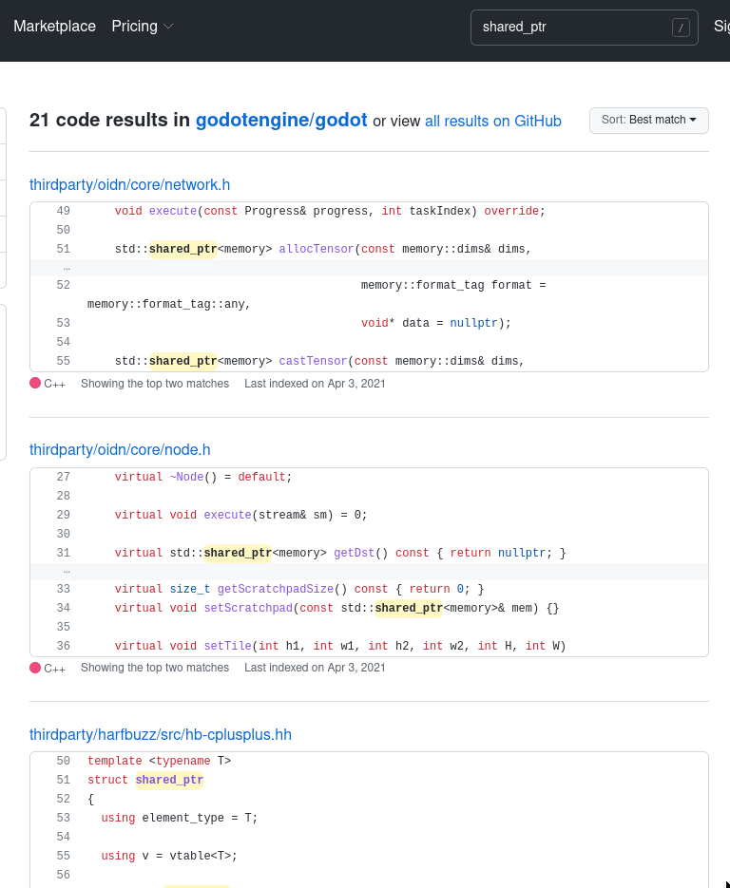
Task: Click line number 49 in network.h
Action: coord(64,211)
